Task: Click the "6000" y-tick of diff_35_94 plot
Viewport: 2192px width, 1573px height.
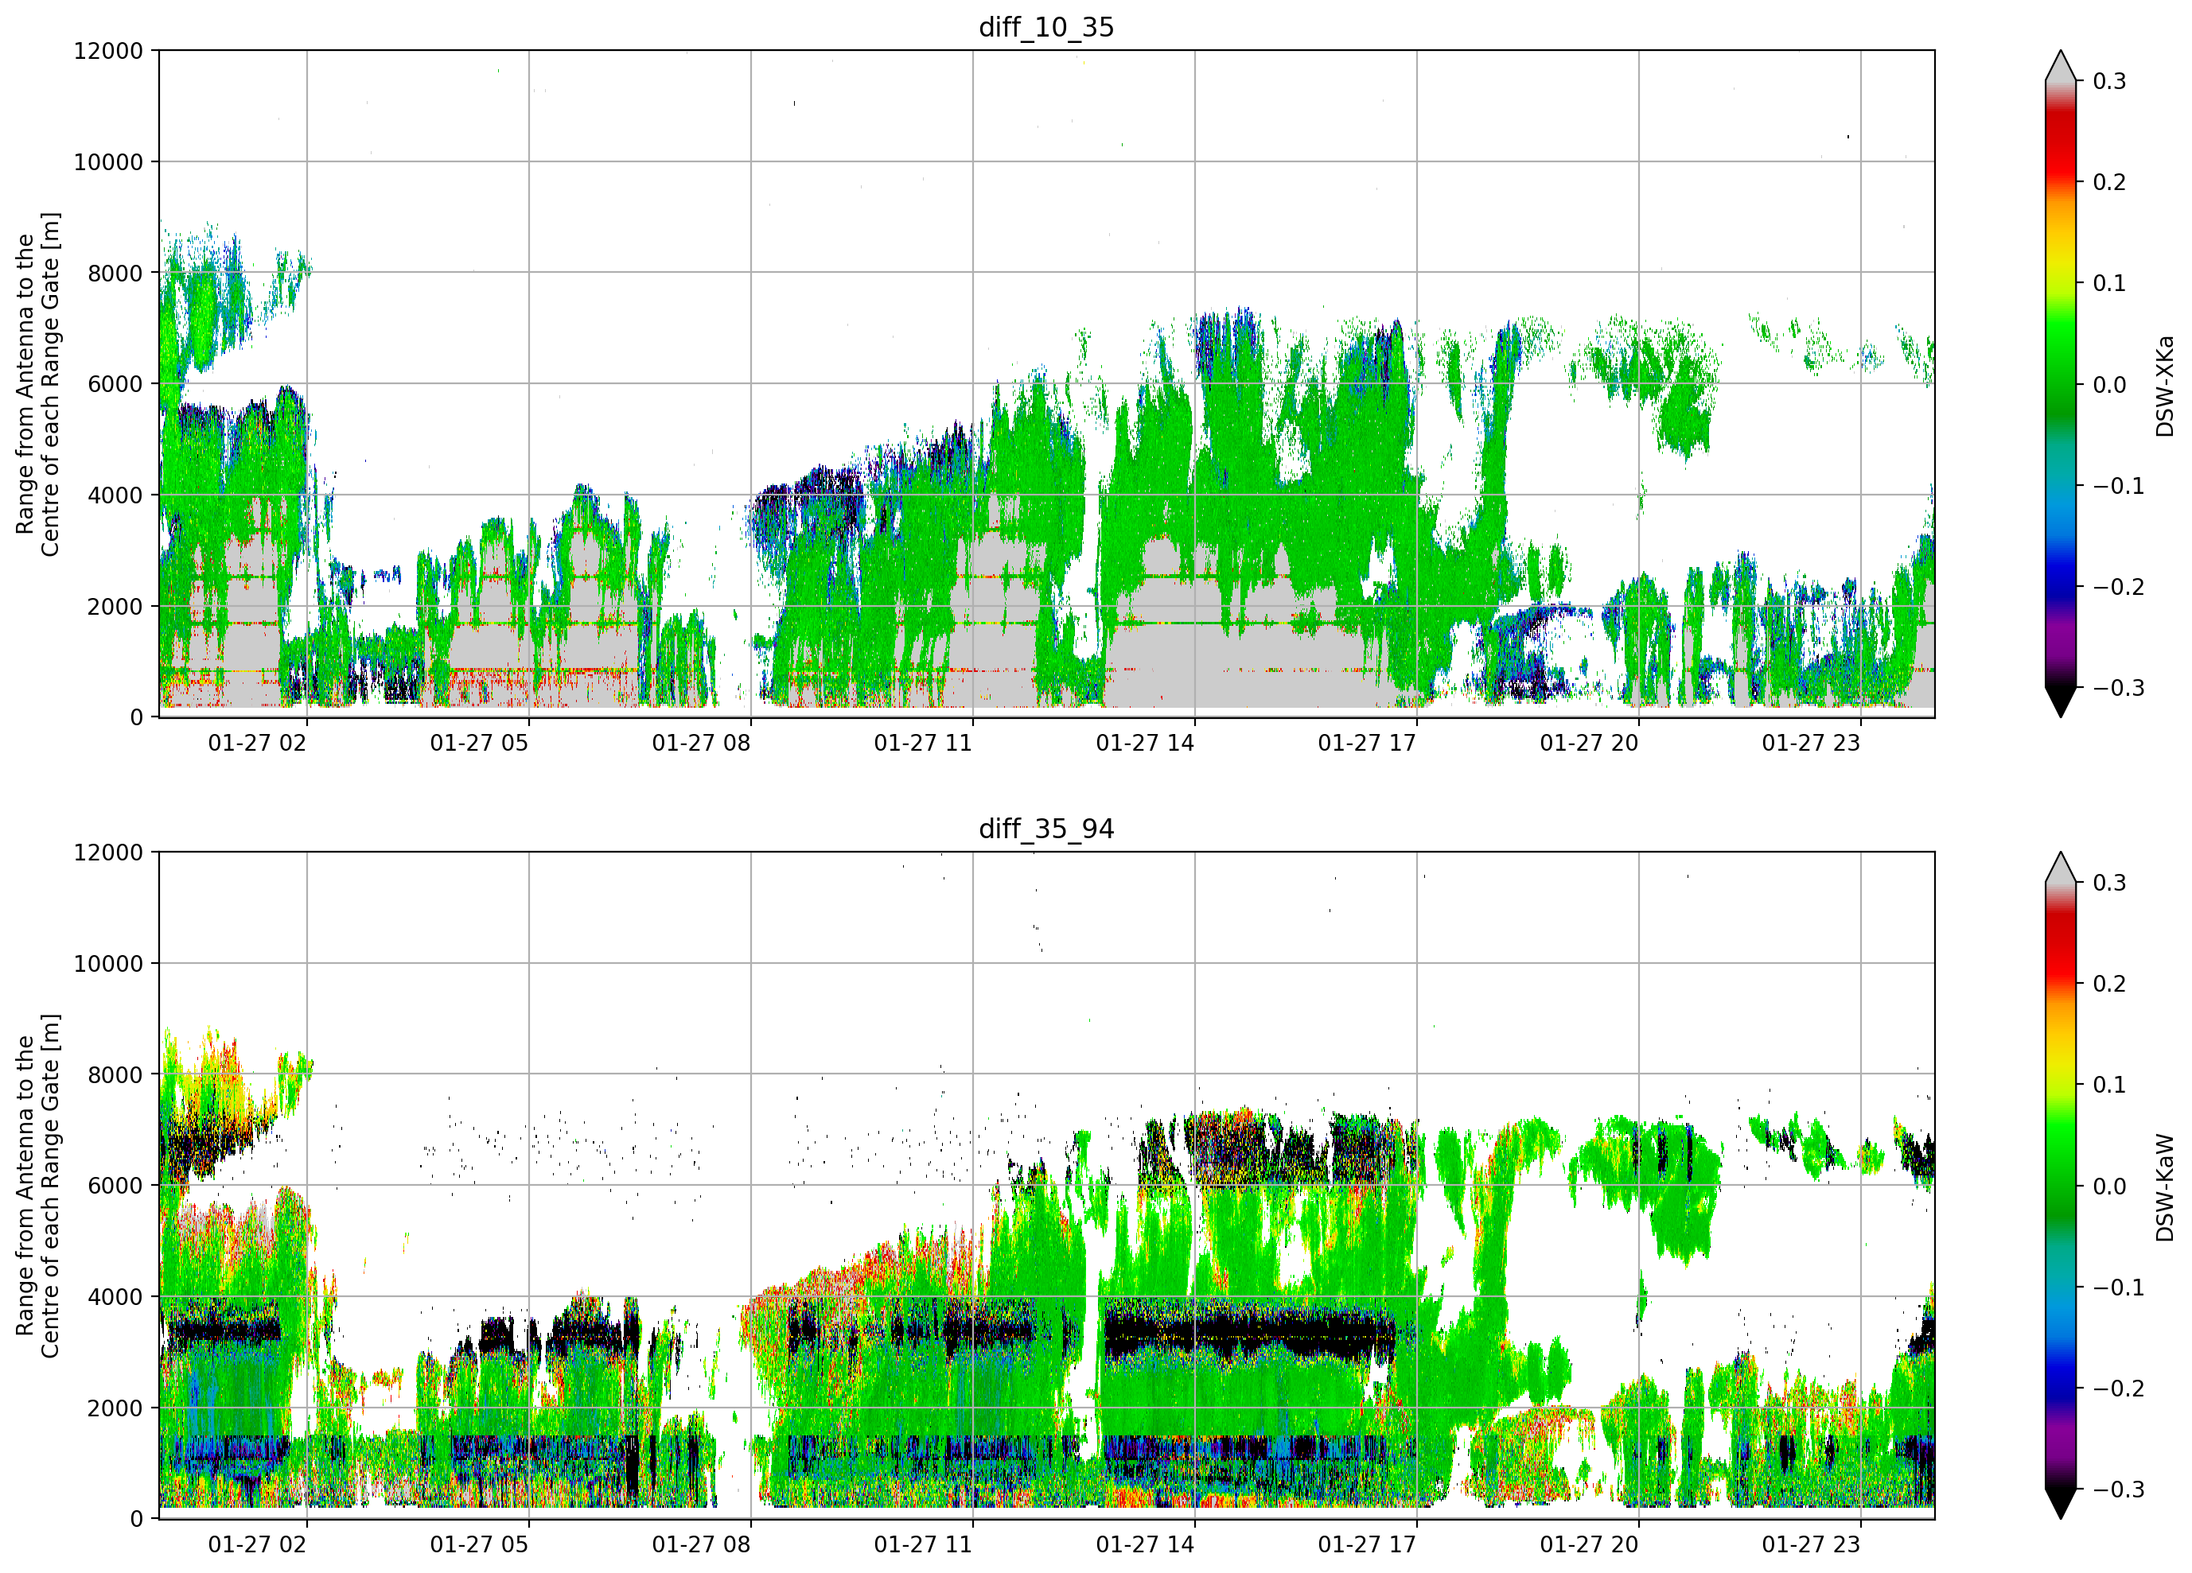Action: click(x=115, y=1187)
